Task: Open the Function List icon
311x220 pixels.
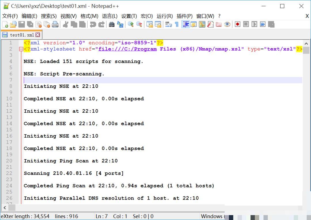Action: tap(210, 24)
